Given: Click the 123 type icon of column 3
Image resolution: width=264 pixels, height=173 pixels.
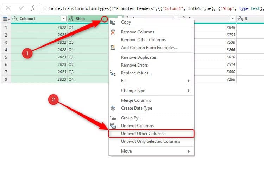Looking at the screenshot, I should (x=240, y=19).
